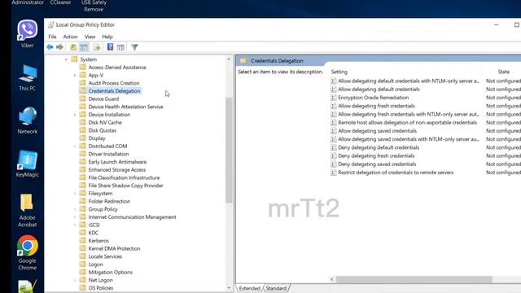Click the settings list horizontal scrollbar thumb

(x=414, y=279)
